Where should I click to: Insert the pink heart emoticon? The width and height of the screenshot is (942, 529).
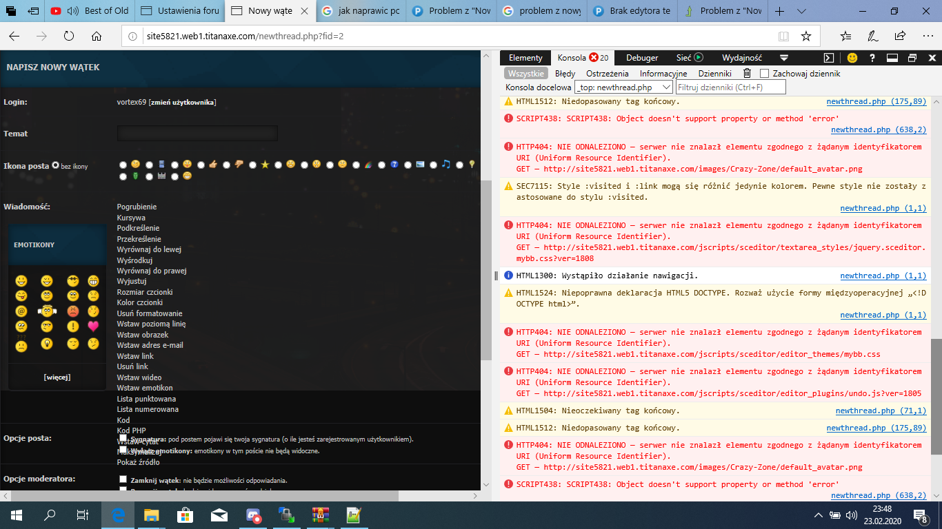(x=93, y=326)
